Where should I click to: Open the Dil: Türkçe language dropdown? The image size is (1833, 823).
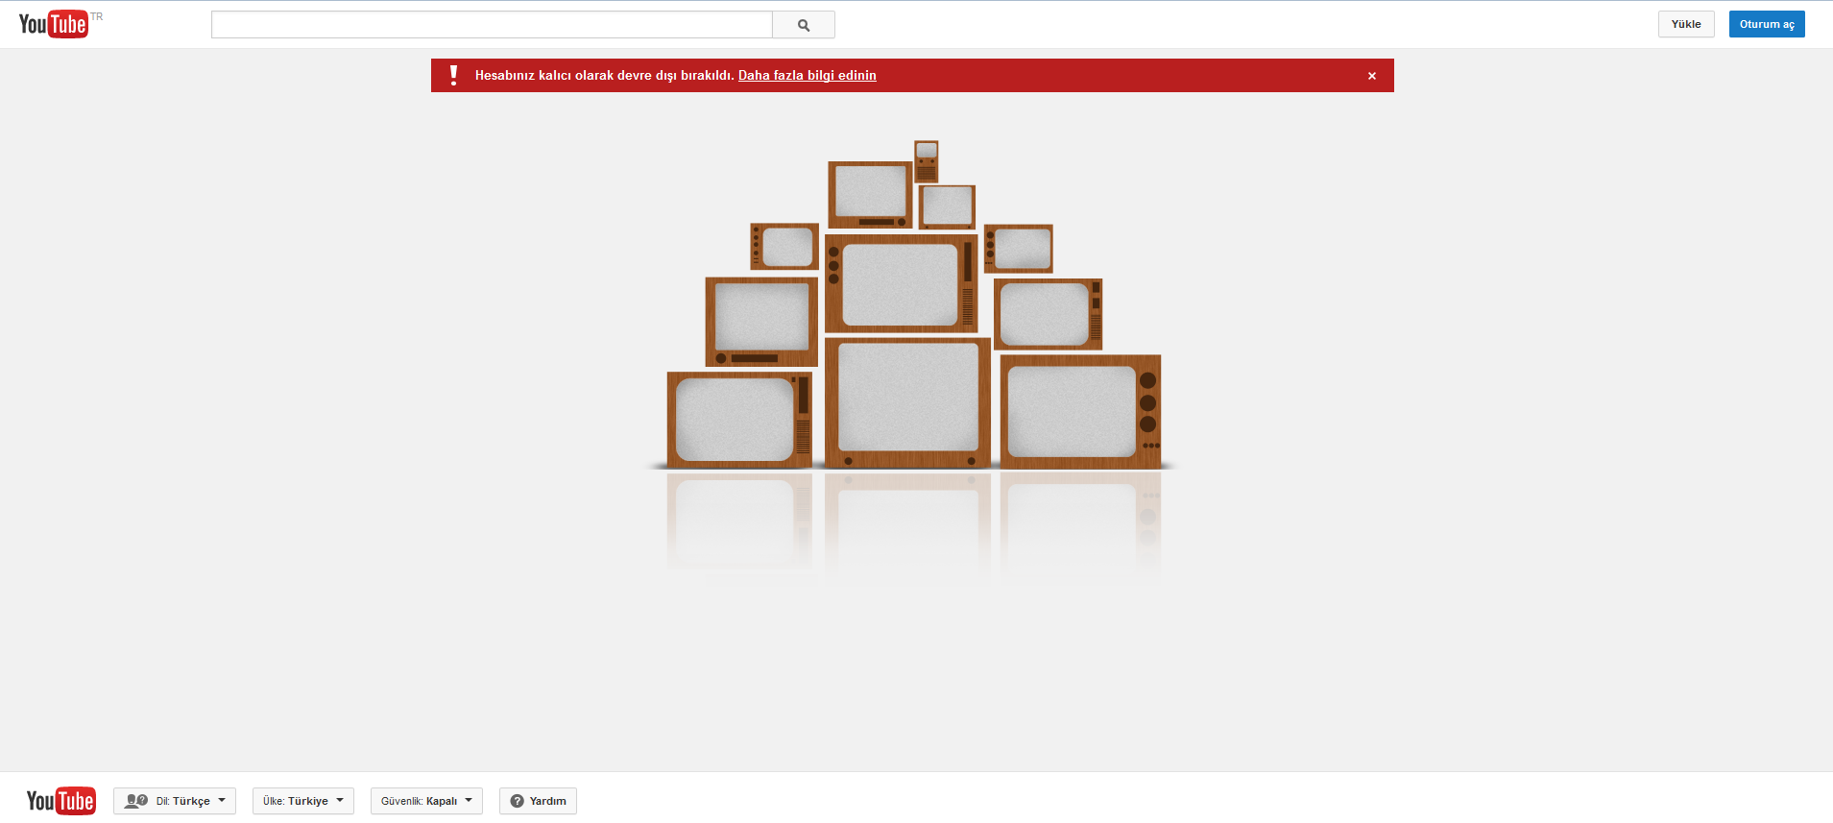pos(175,801)
